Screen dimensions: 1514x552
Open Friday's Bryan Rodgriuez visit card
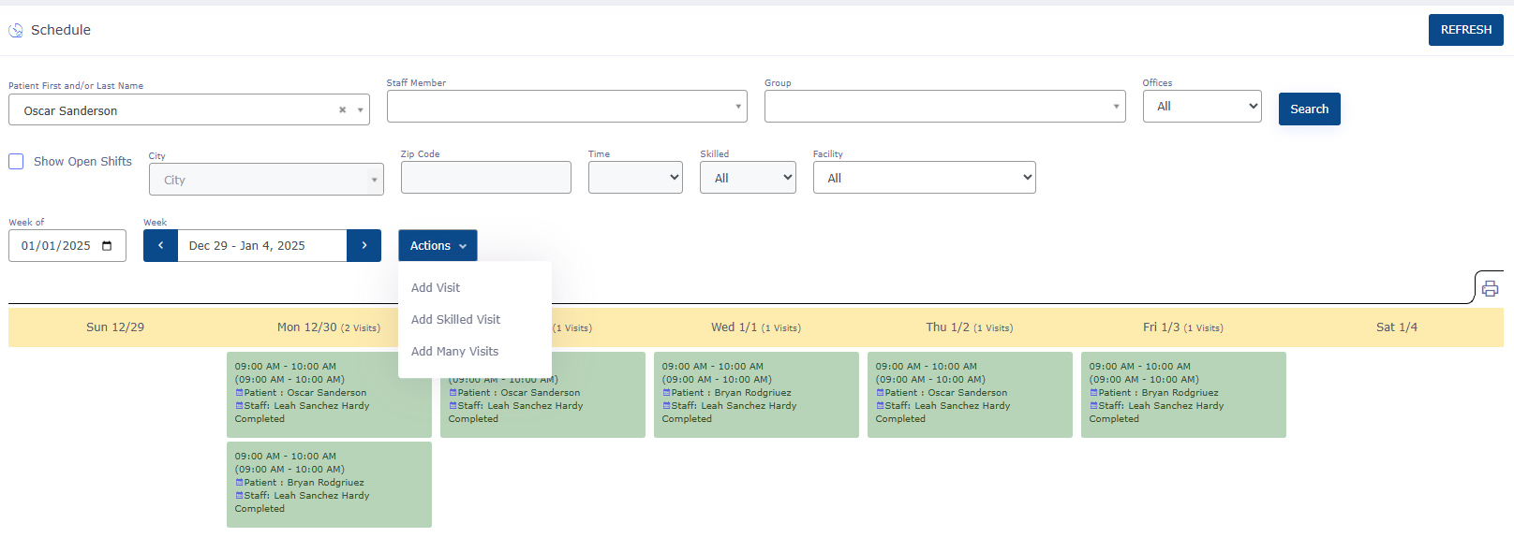(x=1183, y=394)
